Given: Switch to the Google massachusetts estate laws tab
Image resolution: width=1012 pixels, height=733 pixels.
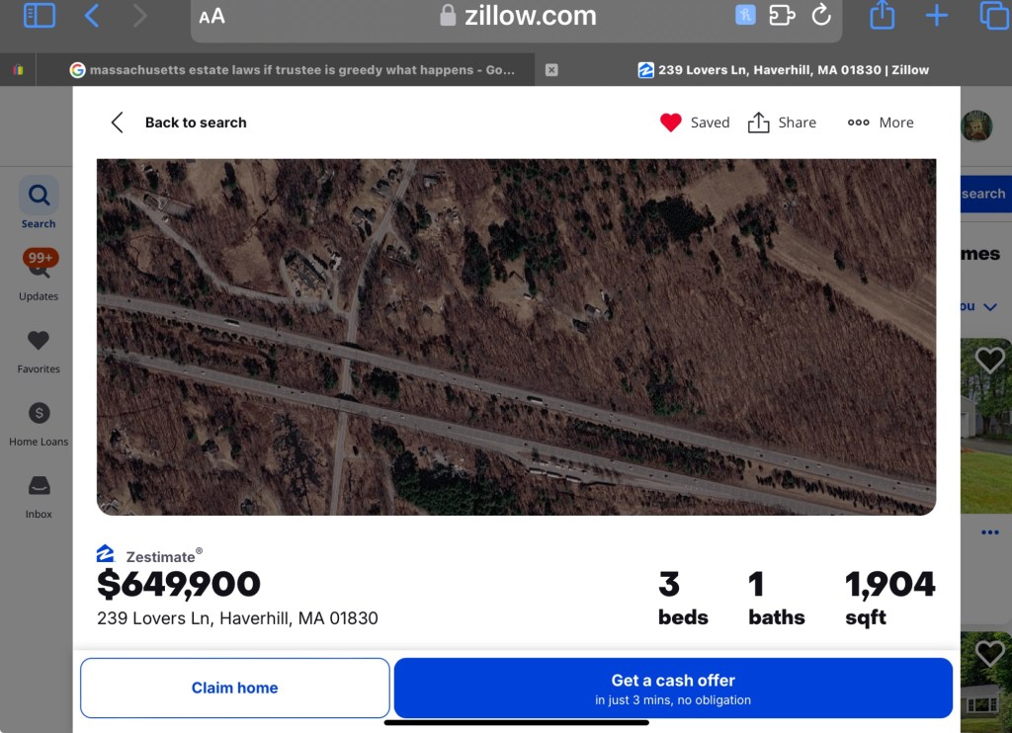Looking at the screenshot, I should 295,70.
